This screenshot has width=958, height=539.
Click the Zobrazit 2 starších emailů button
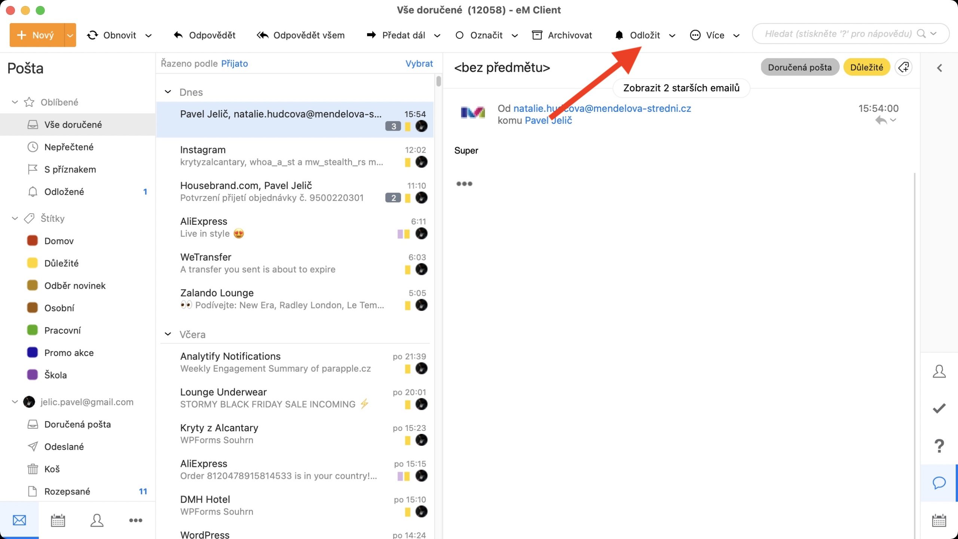(x=681, y=88)
